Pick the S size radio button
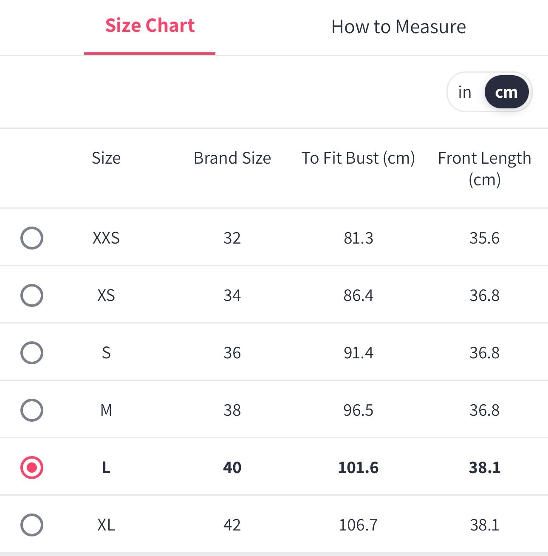The width and height of the screenshot is (548, 556). click(x=32, y=352)
